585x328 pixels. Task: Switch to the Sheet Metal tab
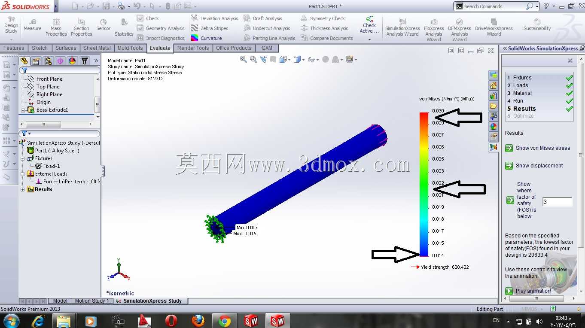97,48
